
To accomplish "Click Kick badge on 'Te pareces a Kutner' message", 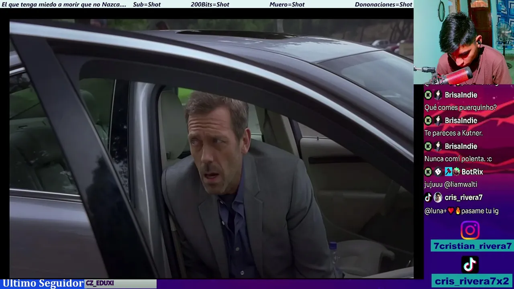I will click(428, 120).
